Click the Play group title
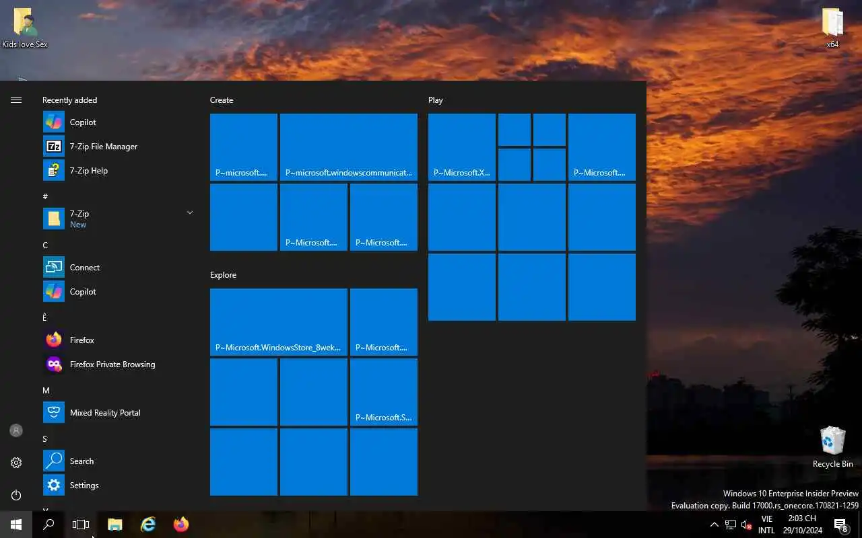 click(436, 100)
